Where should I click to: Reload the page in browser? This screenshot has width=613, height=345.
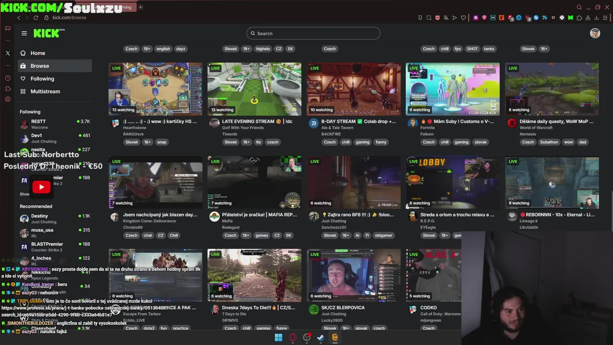click(35, 18)
